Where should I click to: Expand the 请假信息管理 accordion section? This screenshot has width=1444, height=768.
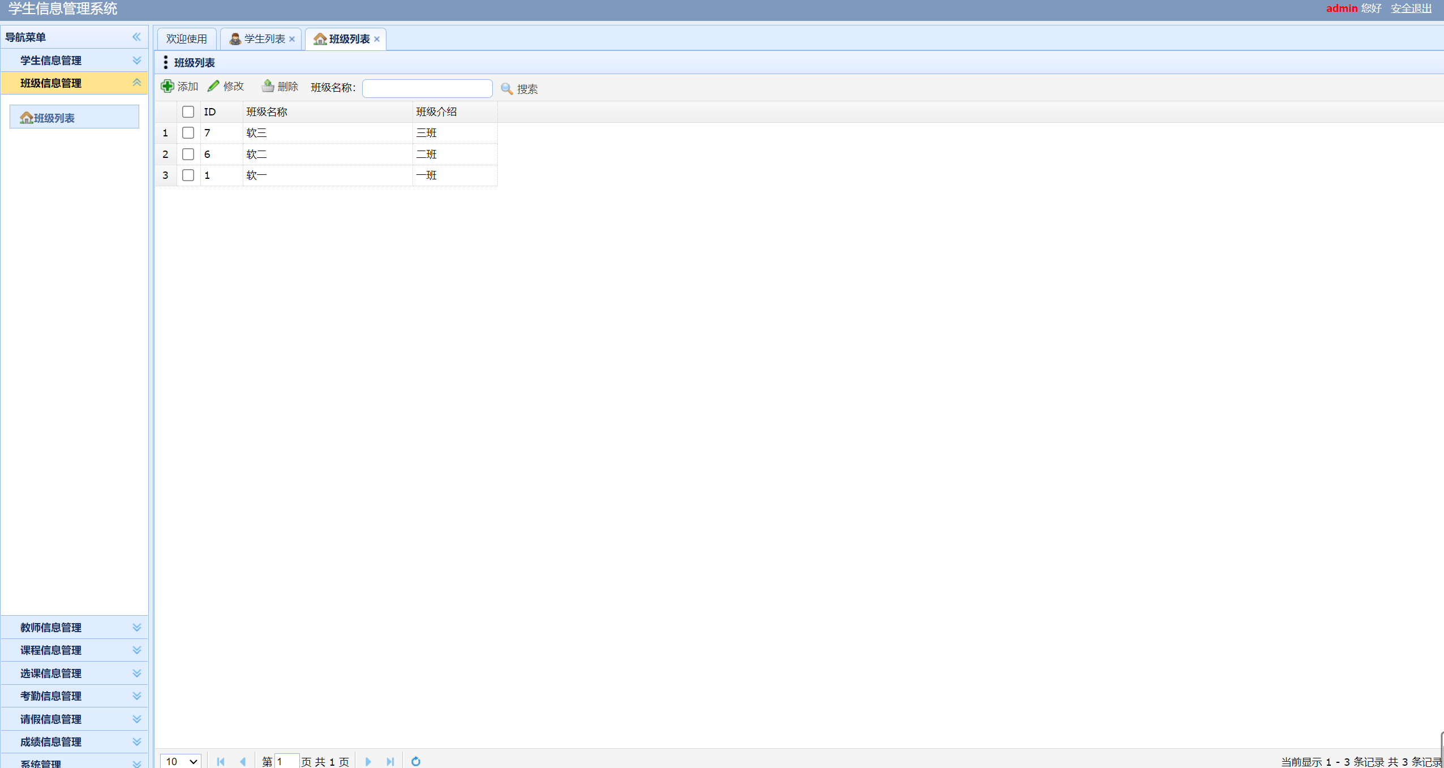pos(136,719)
